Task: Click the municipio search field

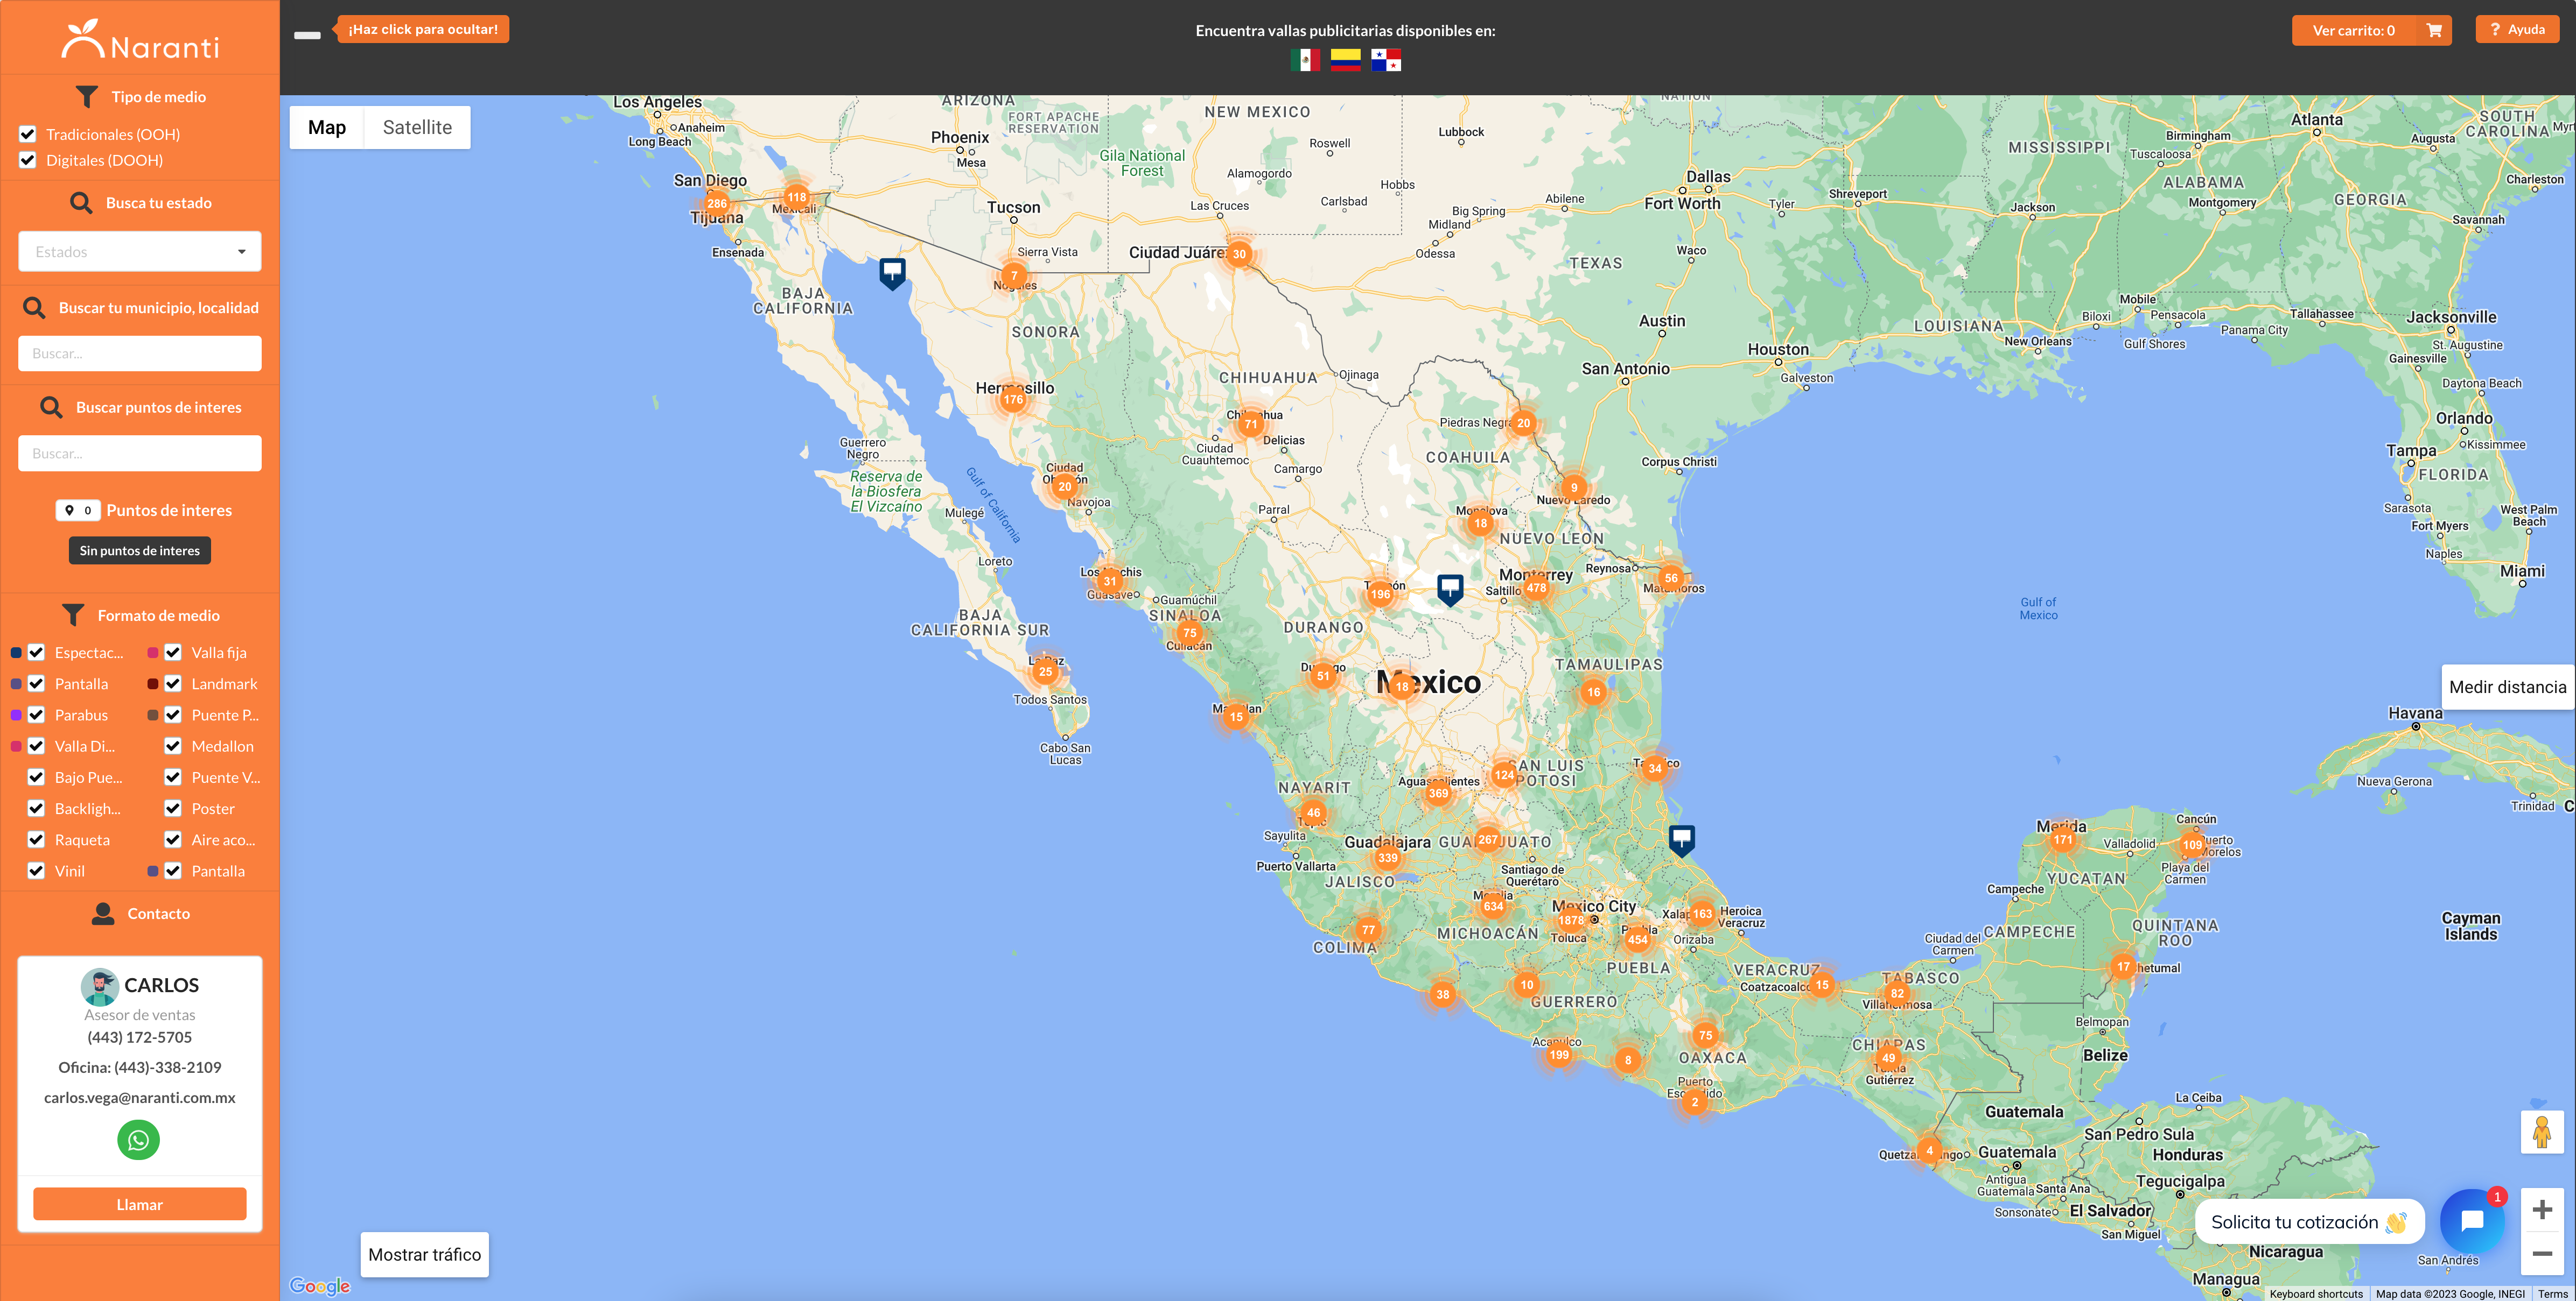Action: [x=139, y=353]
